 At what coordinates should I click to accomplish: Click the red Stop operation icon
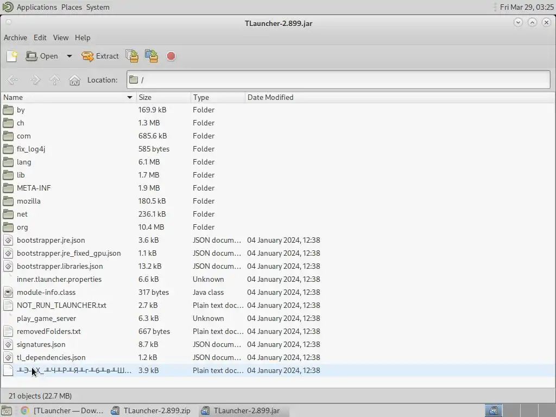[171, 56]
